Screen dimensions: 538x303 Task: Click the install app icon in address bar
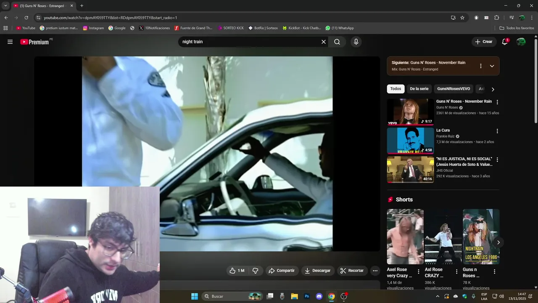click(453, 18)
